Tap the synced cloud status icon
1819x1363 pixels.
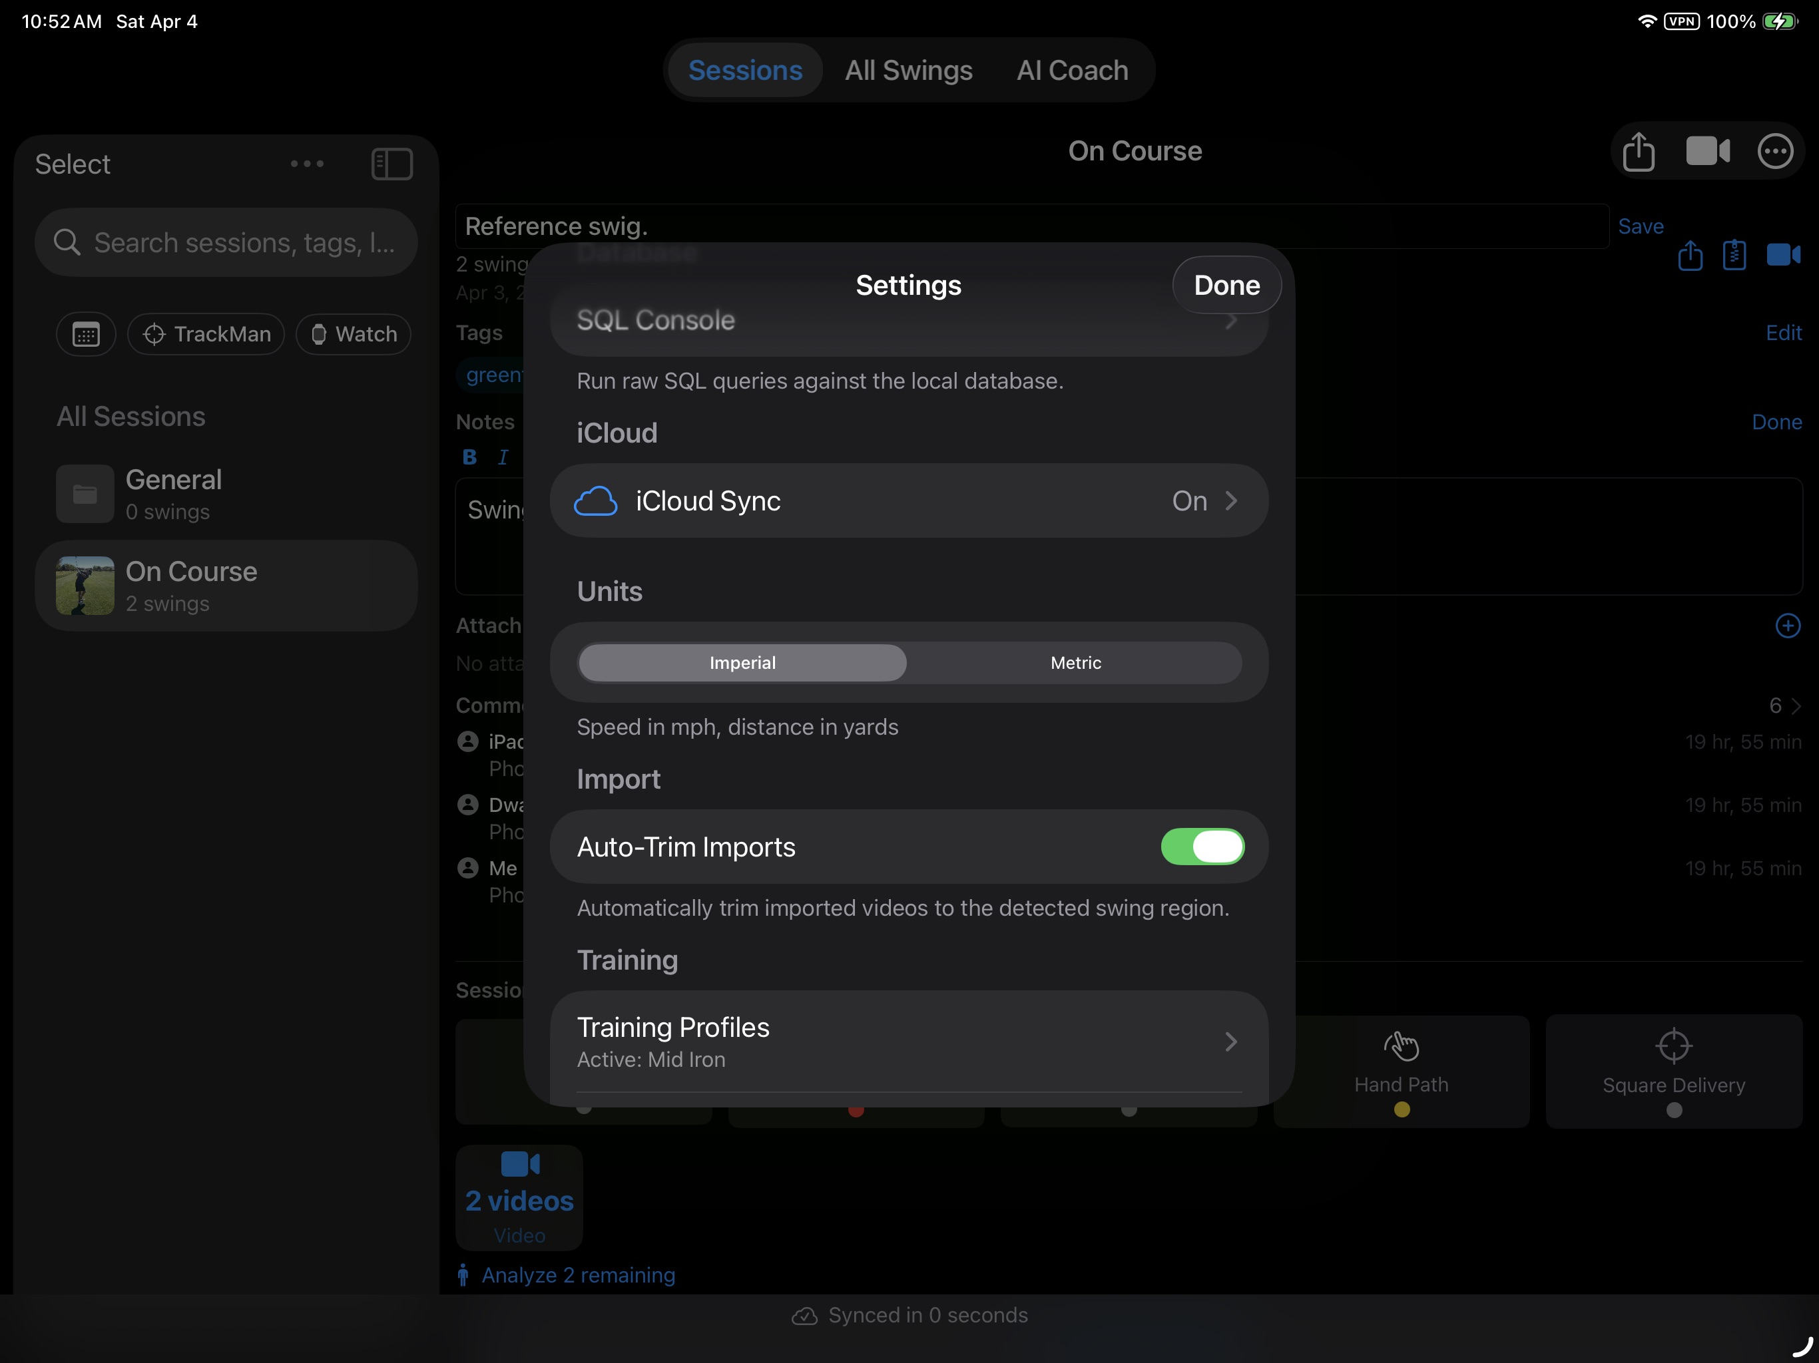pos(804,1316)
